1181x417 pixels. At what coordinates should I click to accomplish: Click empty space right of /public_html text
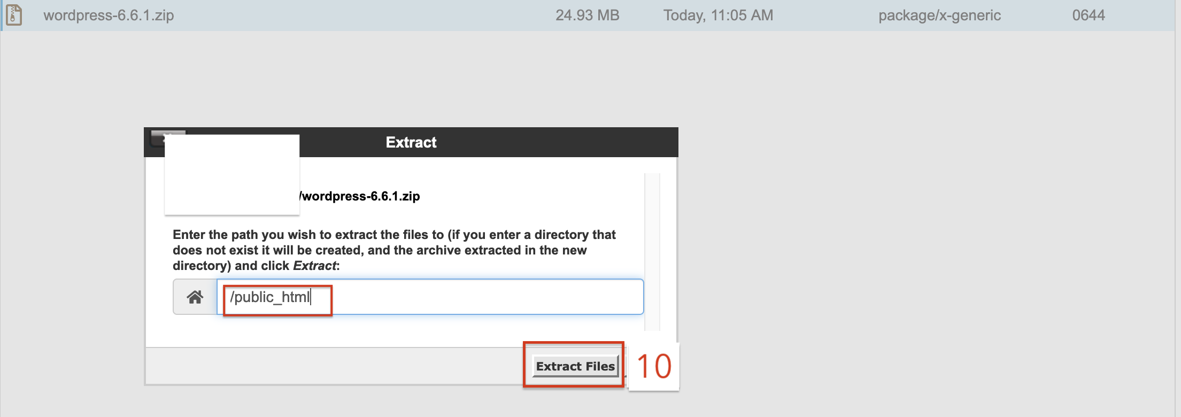pos(487,297)
